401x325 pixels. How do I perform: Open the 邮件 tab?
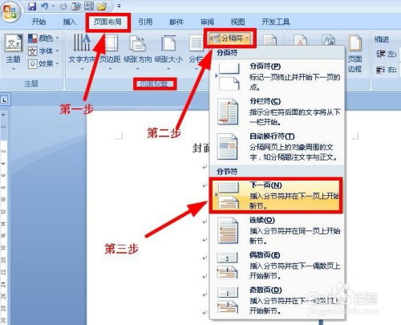tap(176, 22)
